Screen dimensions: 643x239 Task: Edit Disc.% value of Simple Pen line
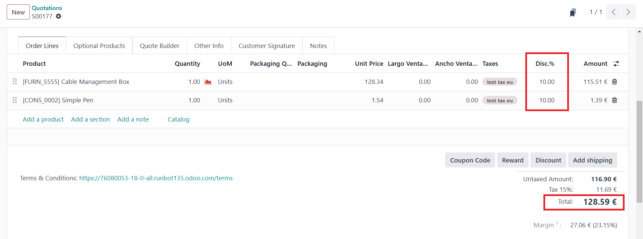pos(547,100)
